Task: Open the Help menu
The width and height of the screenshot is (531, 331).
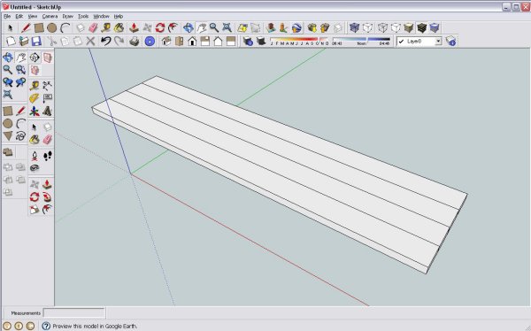Action: 119,16
